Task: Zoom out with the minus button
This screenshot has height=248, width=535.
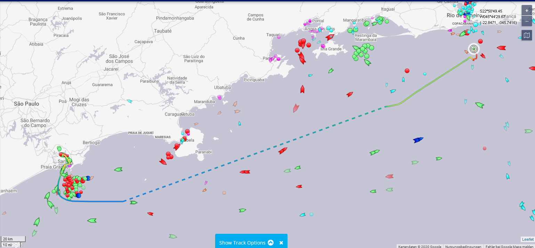Action: point(527,21)
